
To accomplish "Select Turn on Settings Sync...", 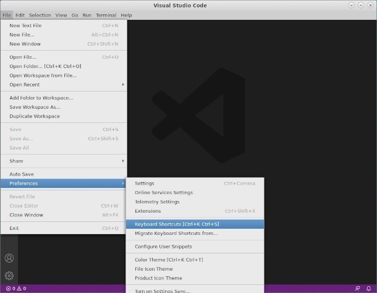I will coord(195,291).
